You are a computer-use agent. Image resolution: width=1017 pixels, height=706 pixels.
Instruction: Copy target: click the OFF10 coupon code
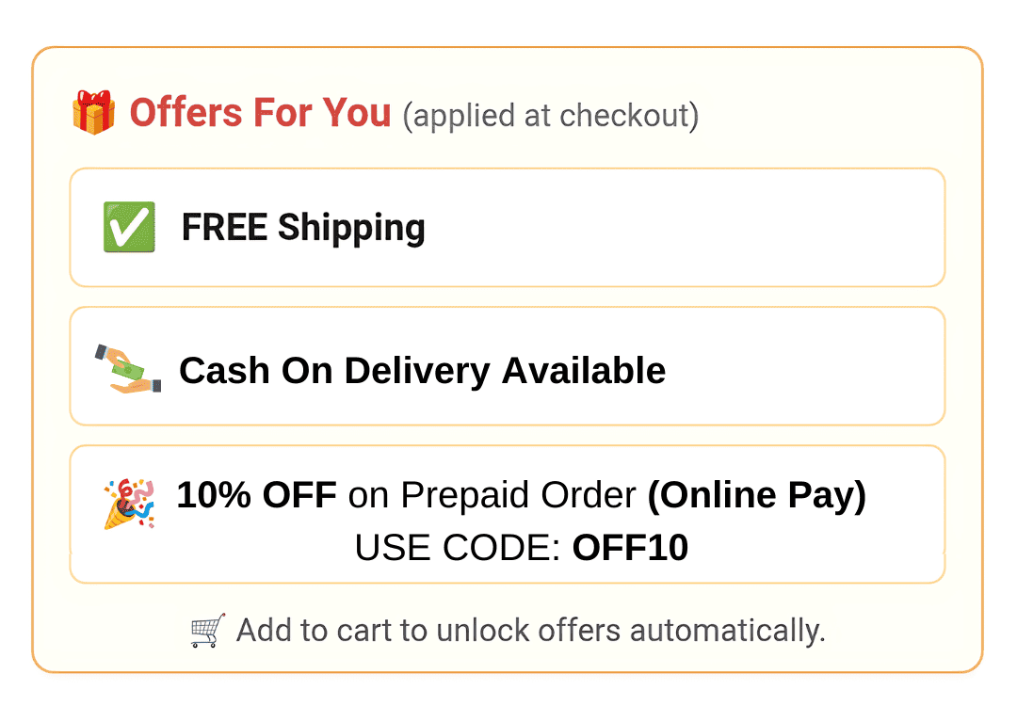(630, 547)
